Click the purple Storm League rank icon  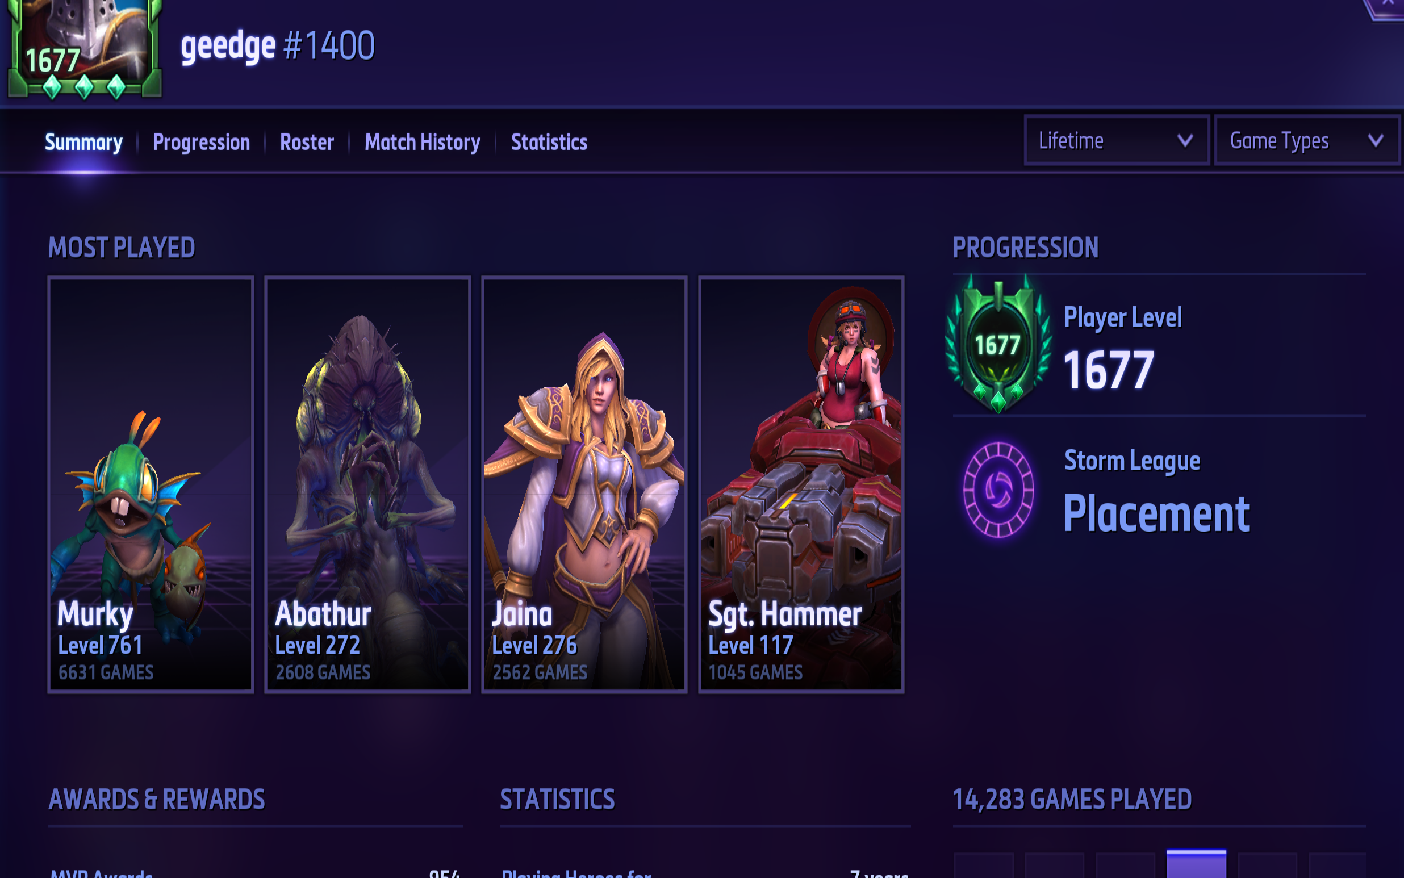(x=998, y=490)
